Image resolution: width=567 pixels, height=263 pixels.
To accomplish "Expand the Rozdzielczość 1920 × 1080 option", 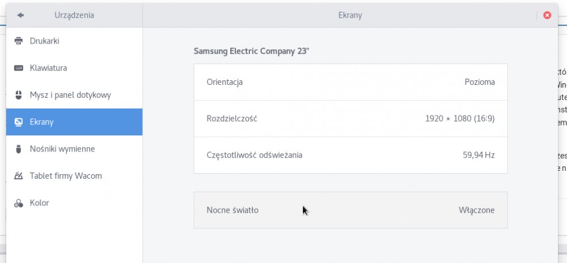I will 350,119.
